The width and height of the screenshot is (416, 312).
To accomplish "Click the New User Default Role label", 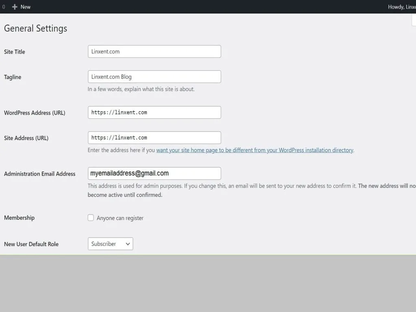I will point(31,244).
